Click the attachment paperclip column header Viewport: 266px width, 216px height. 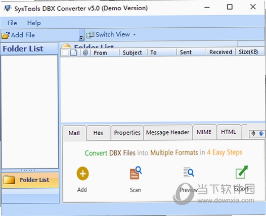pyautogui.click(x=85, y=52)
